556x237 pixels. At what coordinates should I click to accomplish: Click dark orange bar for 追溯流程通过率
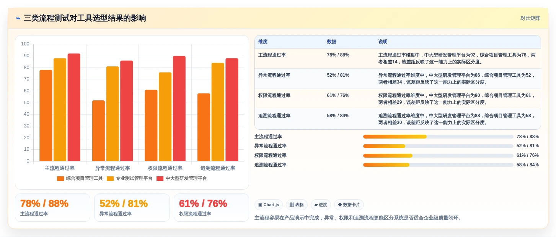(204, 127)
